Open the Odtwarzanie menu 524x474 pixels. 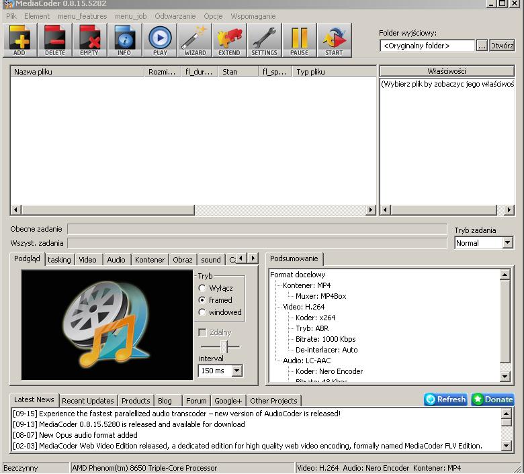click(175, 16)
